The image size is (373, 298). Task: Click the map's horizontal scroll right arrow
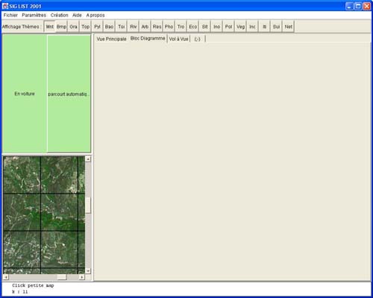point(81,277)
